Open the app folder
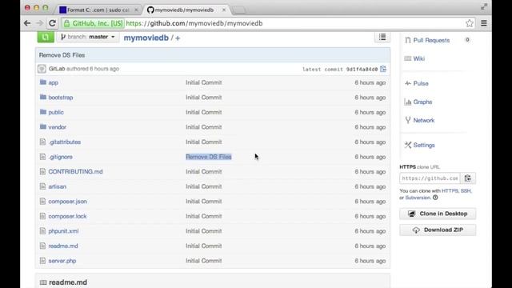The image size is (512, 288). (54, 82)
